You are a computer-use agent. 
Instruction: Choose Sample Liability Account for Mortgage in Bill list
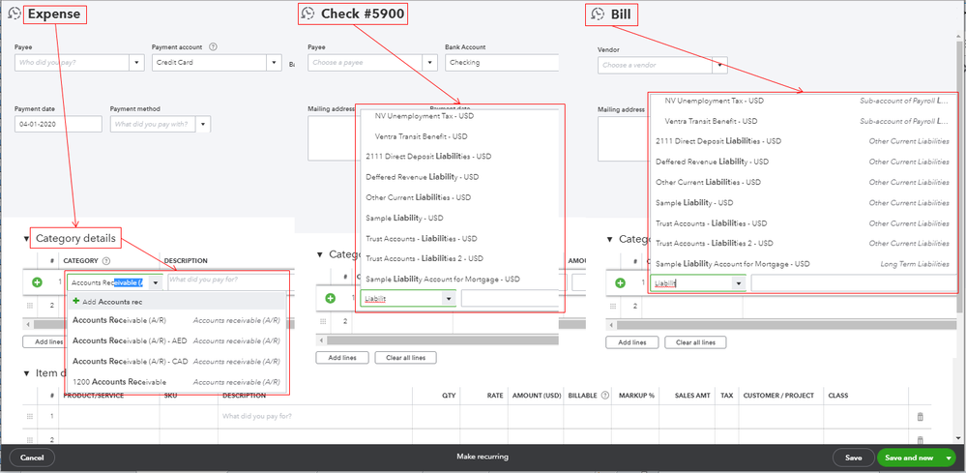click(x=803, y=264)
